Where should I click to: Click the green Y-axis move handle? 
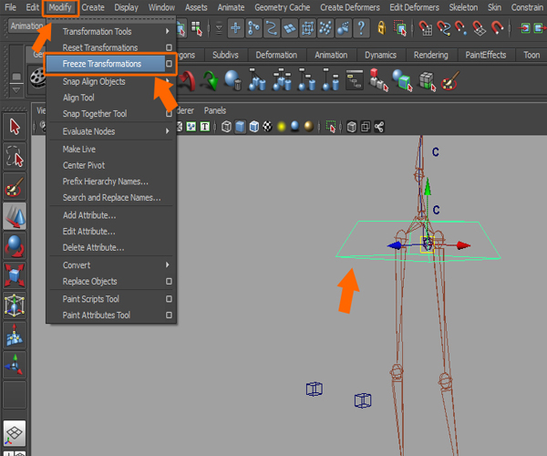coord(428,187)
